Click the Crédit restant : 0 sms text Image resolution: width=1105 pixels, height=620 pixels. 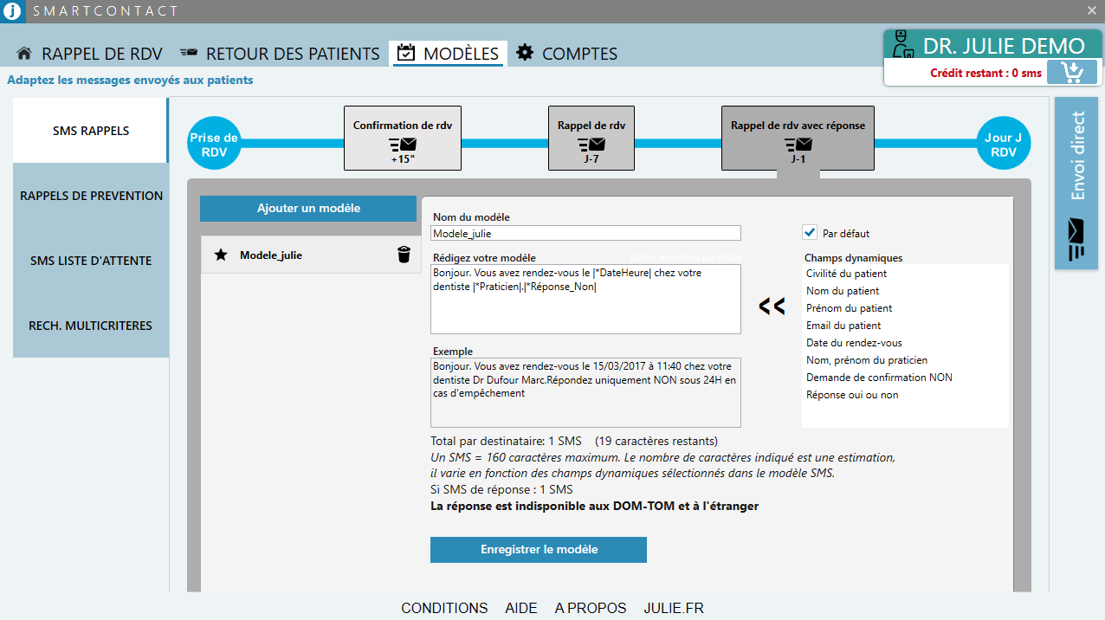click(985, 74)
